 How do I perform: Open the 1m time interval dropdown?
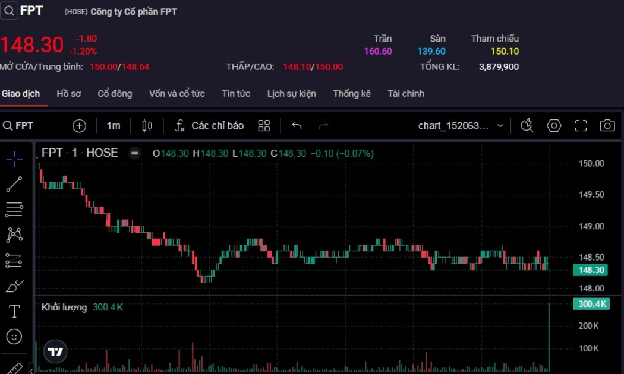[x=113, y=126]
